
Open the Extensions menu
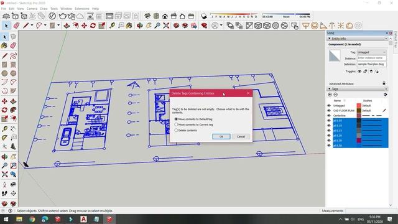coord(82,9)
